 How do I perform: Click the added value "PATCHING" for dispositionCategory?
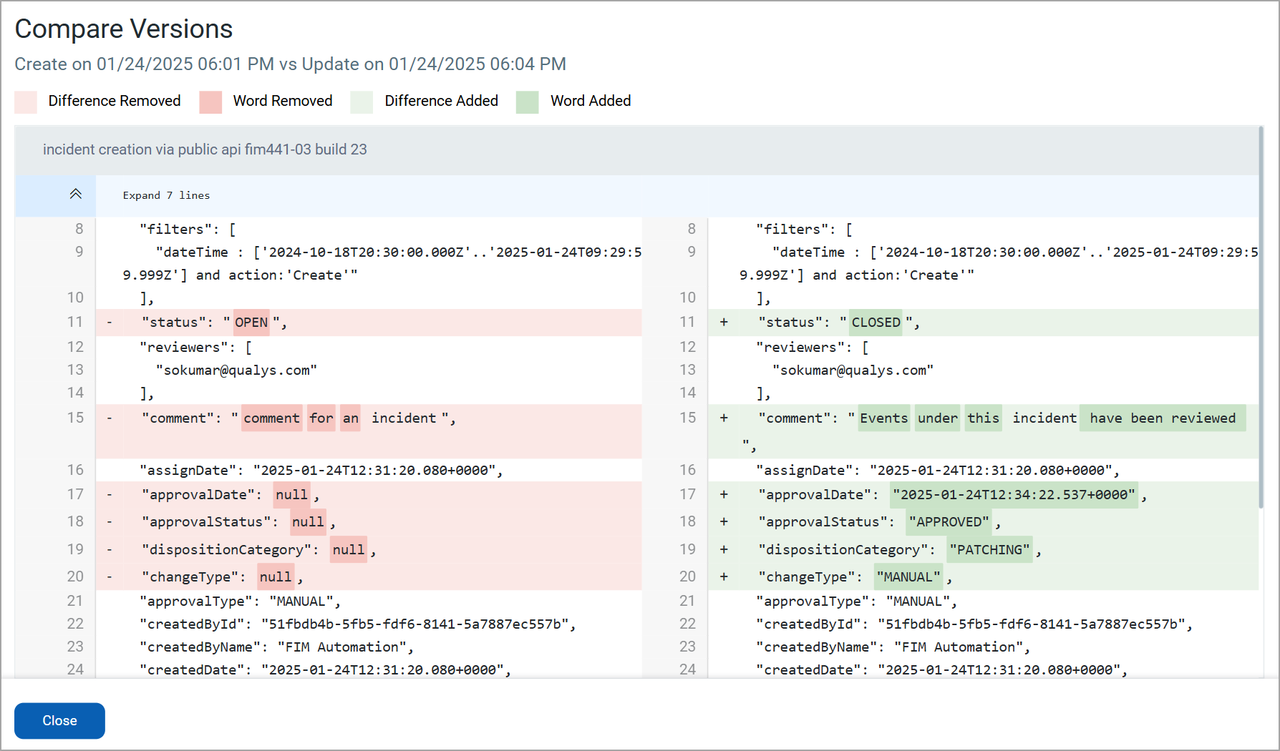pos(990,550)
